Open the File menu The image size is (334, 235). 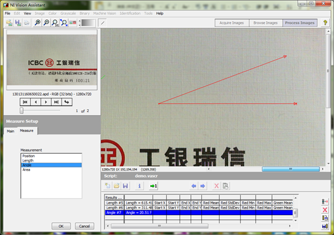point(7,13)
